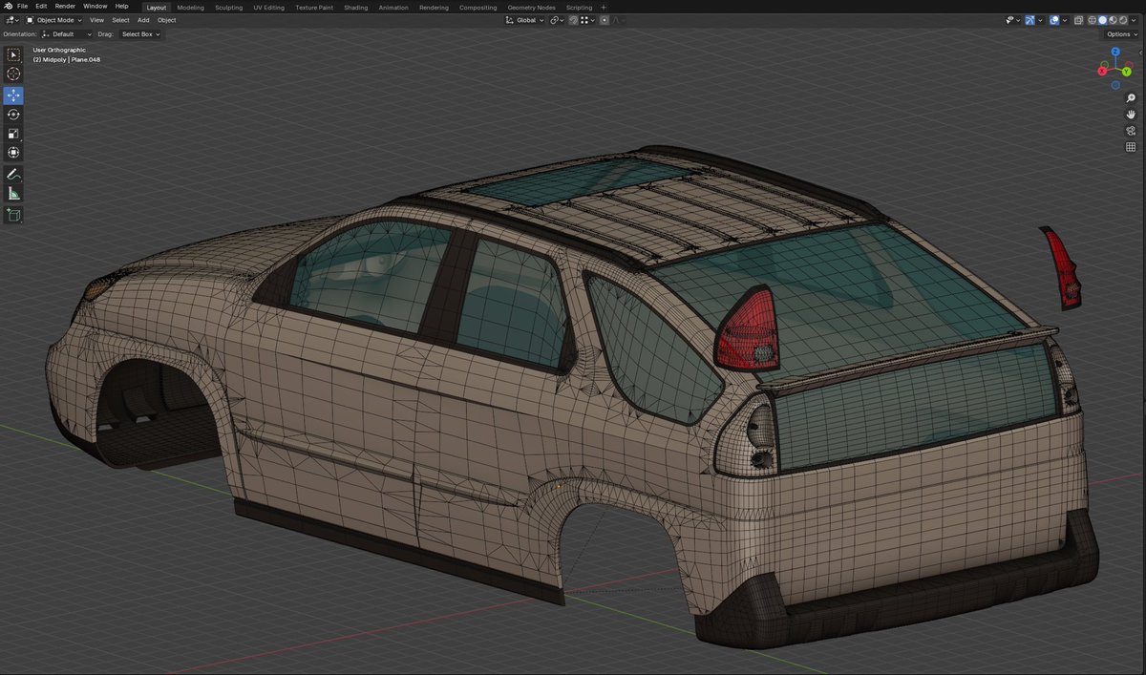This screenshot has height=675, width=1146.
Task: Open the editor type selector icon
Action: (11, 19)
